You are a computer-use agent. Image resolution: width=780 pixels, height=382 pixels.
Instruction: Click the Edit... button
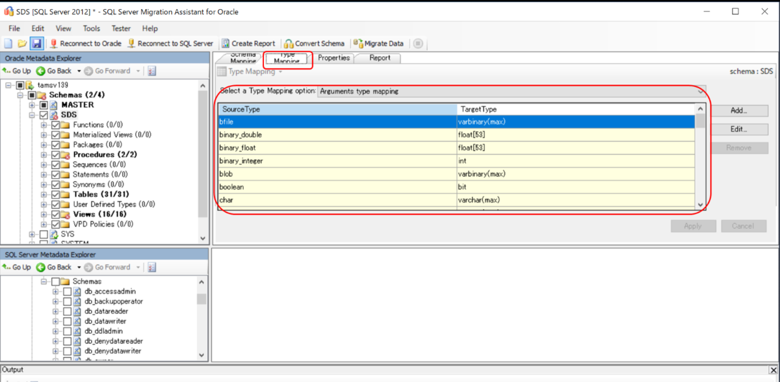738,129
